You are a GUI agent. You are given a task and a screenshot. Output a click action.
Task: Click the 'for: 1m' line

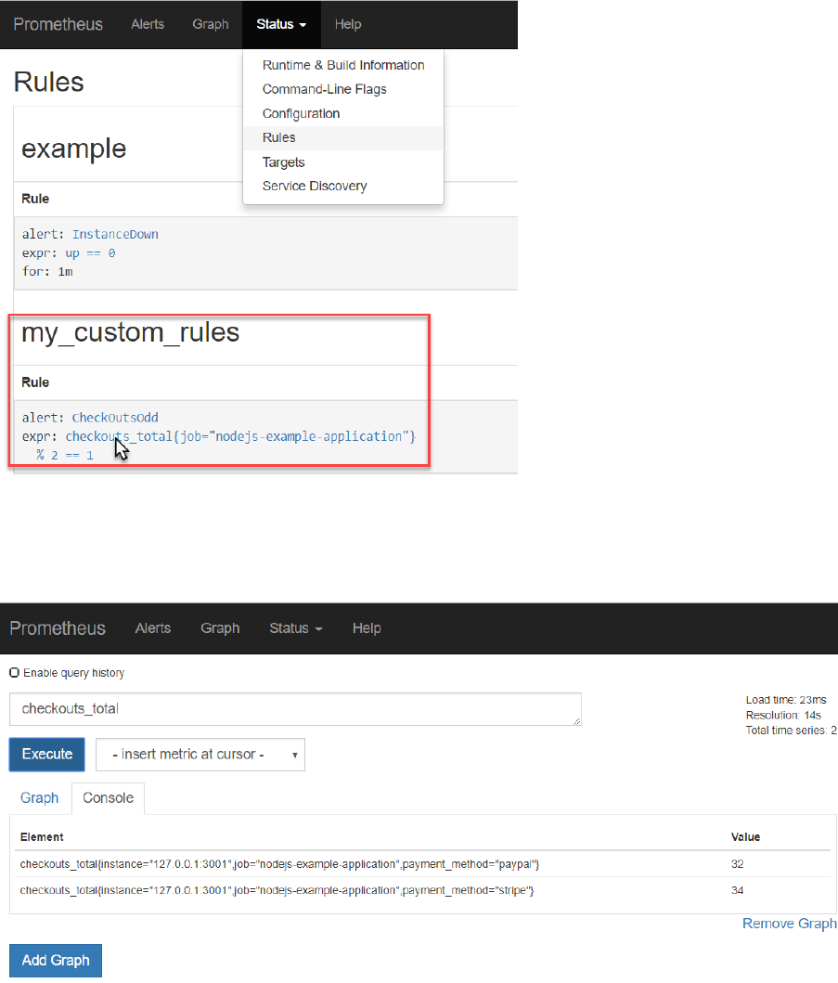[x=47, y=271]
